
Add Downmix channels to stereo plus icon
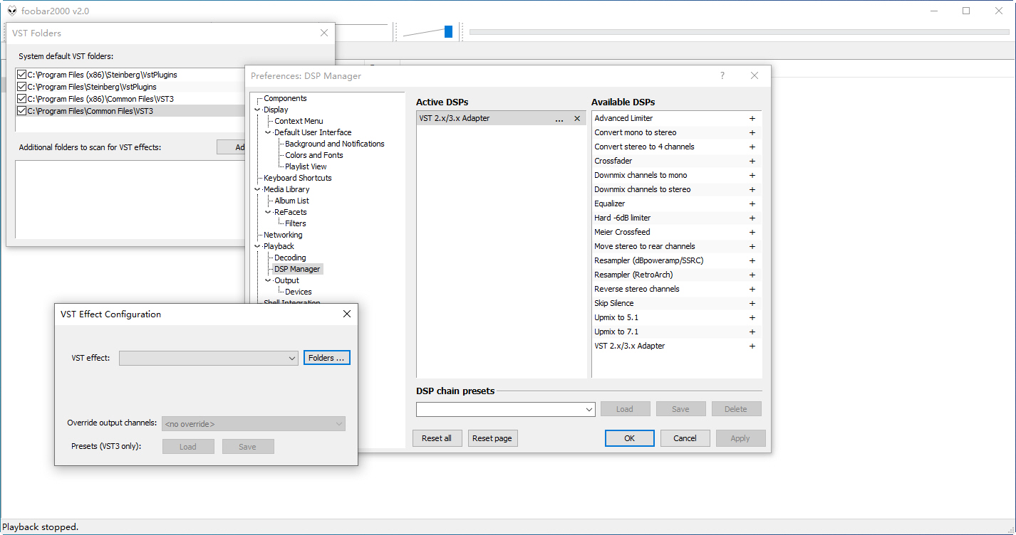point(752,189)
